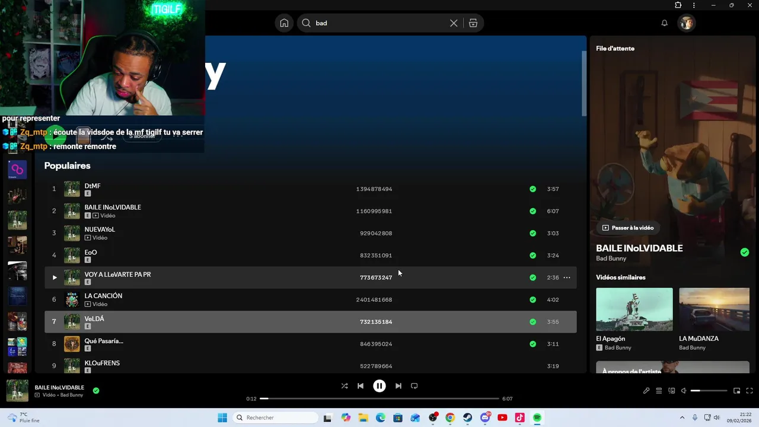The image size is (759, 427).
Task: Open Bad Bunny link under queue title
Action: coord(611,259)
